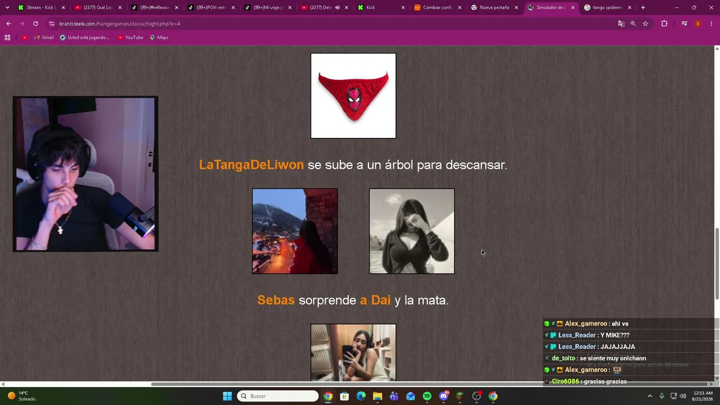Open the apps grid in the bookmarks bar
Viewport: 720px width, 405px height.
(x=7, y=38)
